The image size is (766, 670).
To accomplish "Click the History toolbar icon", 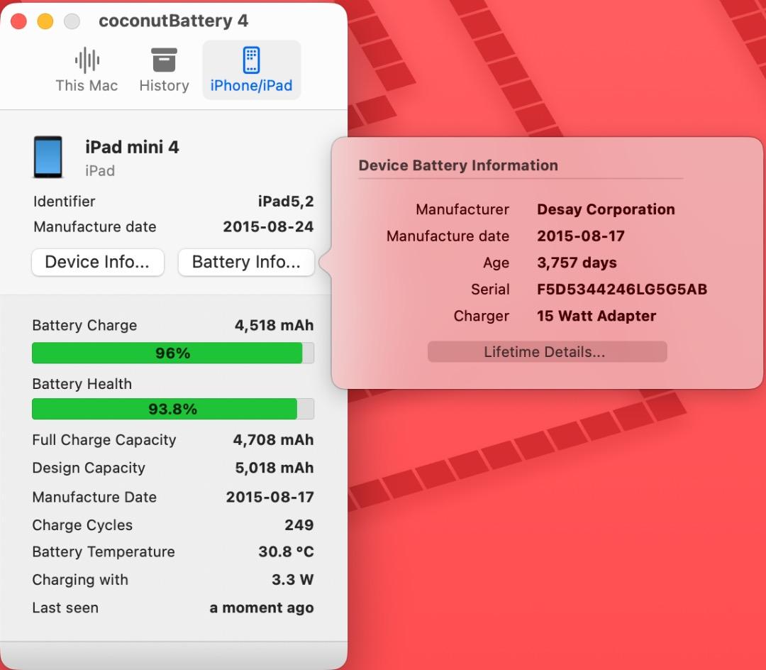I will click(163, 69).
